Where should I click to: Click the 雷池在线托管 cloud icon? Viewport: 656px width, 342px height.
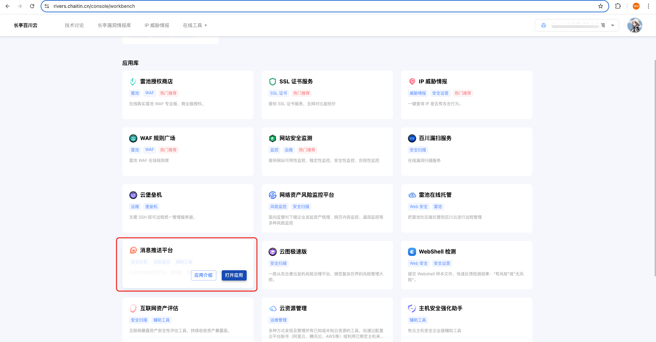pos(412,195)
